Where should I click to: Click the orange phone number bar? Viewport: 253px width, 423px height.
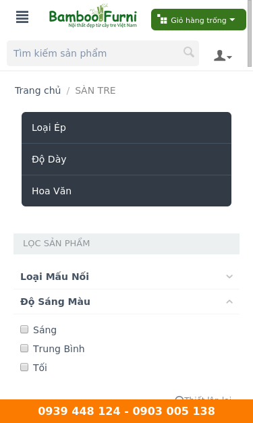(x=127, y=411)
